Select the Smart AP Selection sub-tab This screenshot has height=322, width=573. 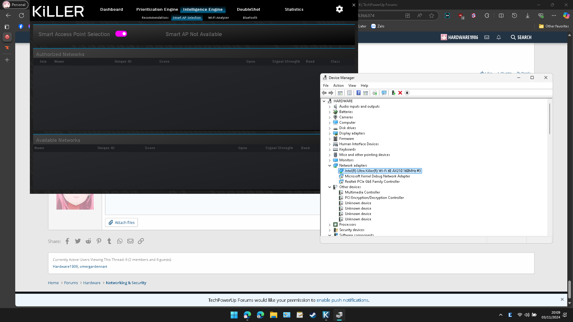[x=187, y=18]
